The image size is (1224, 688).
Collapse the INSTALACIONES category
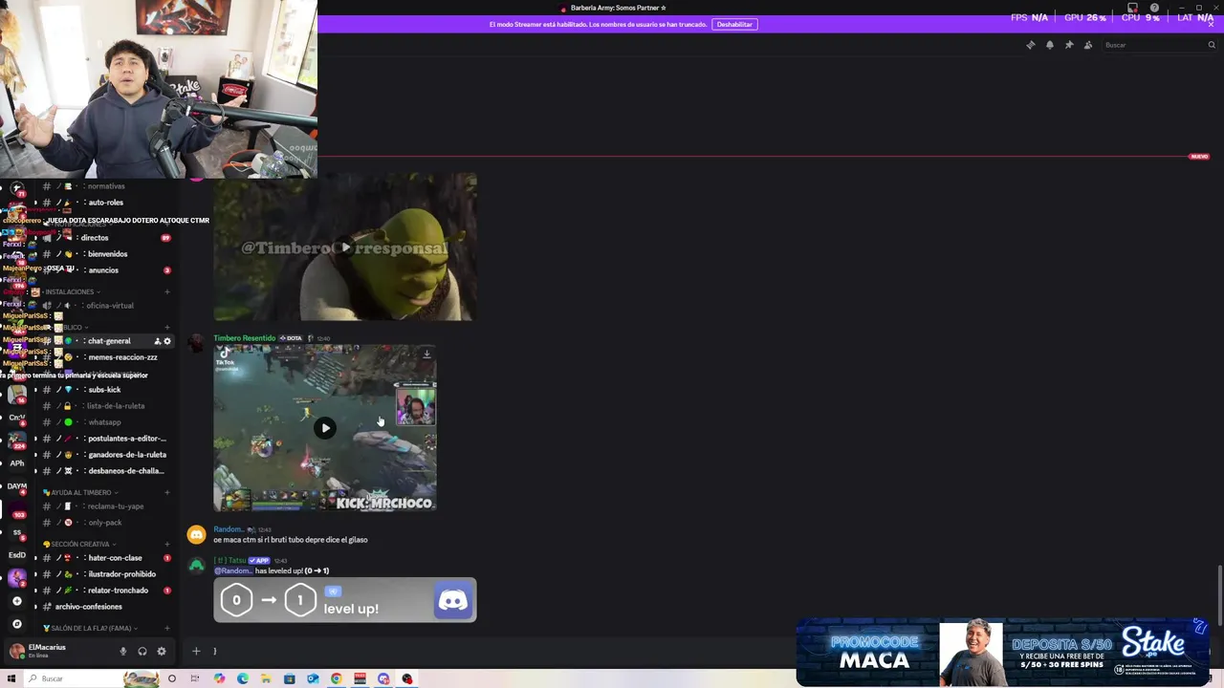[73, 291]
